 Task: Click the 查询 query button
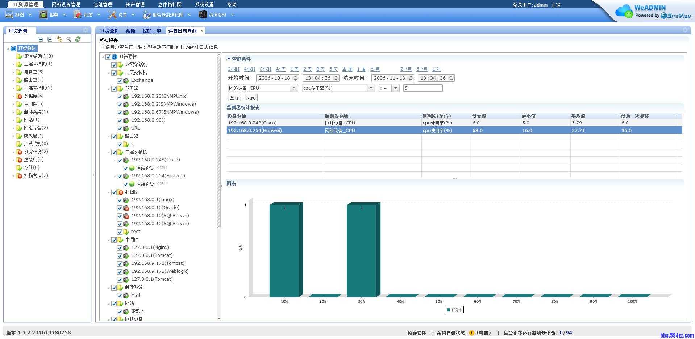[x=234, y=98]
